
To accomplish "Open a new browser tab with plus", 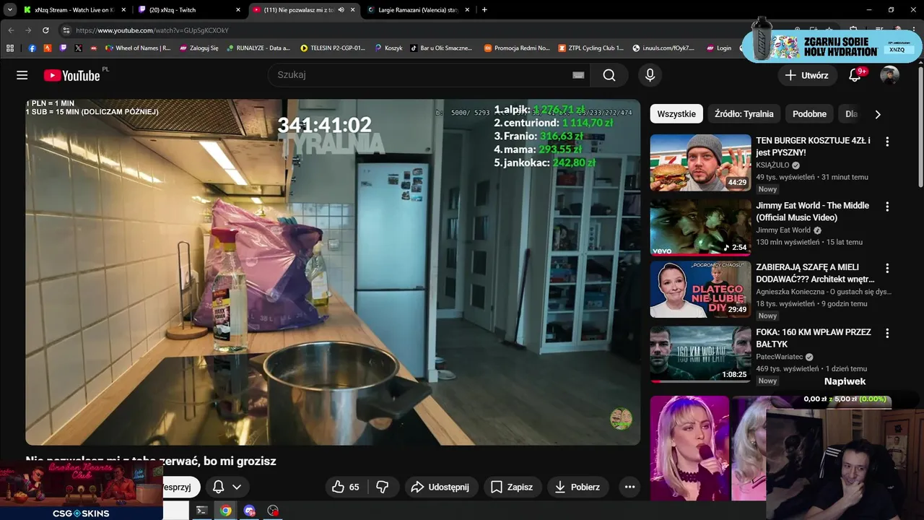I will [484, 10].
